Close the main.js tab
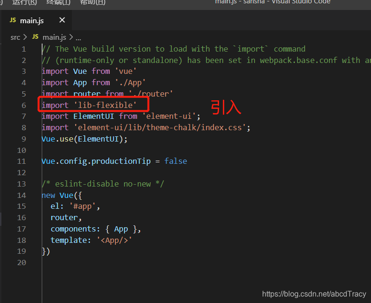This screenshot has height=303, width=371. (62, 20)
